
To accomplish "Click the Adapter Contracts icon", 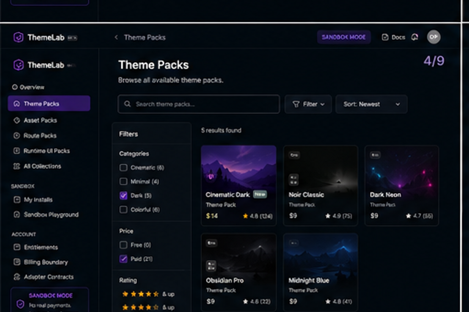I will pyautogui.click(x=17, y=277).
